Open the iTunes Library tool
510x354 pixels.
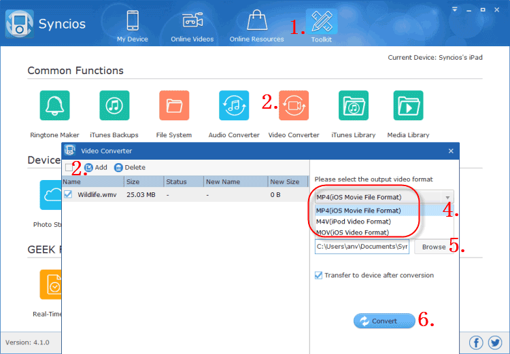click(x=354, y=105)
